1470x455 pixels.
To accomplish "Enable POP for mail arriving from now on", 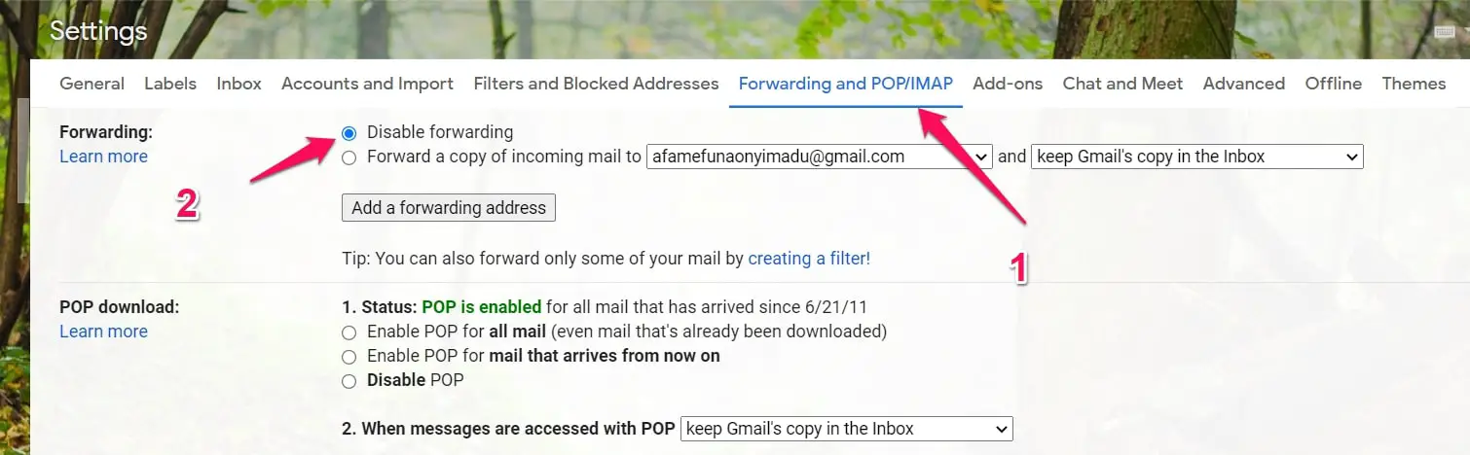I will pos(349,356).
